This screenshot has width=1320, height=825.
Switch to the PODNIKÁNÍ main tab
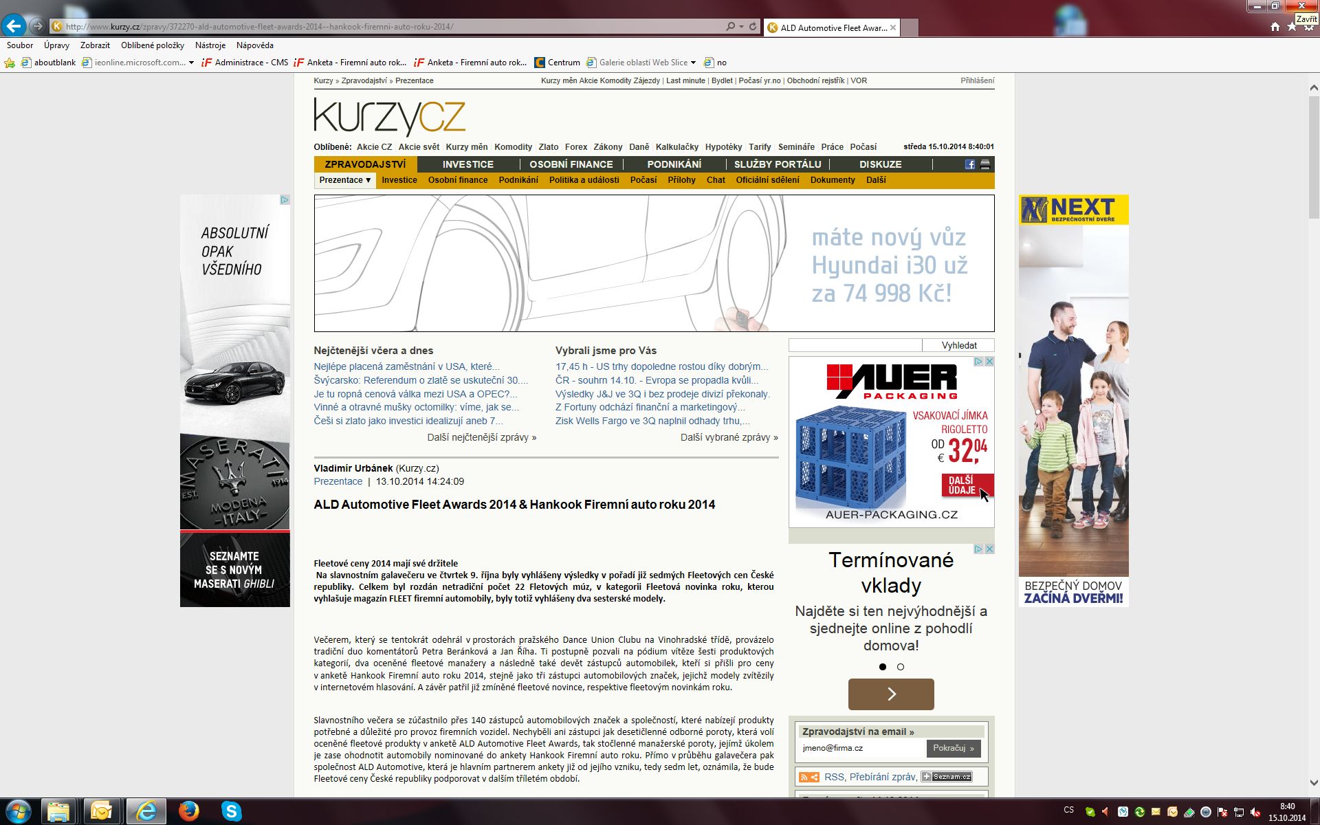(x=674, y=164)
